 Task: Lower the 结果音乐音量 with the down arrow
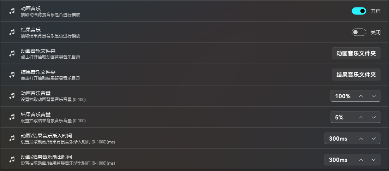coord(373,117)
